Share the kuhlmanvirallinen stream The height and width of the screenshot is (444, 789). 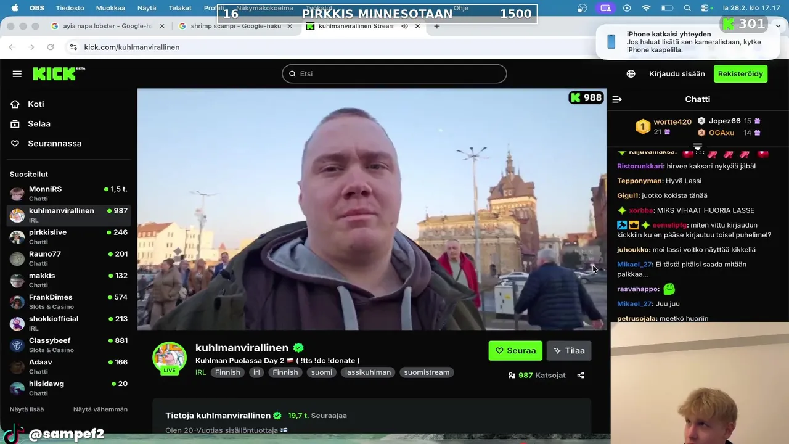click(581, 375)
